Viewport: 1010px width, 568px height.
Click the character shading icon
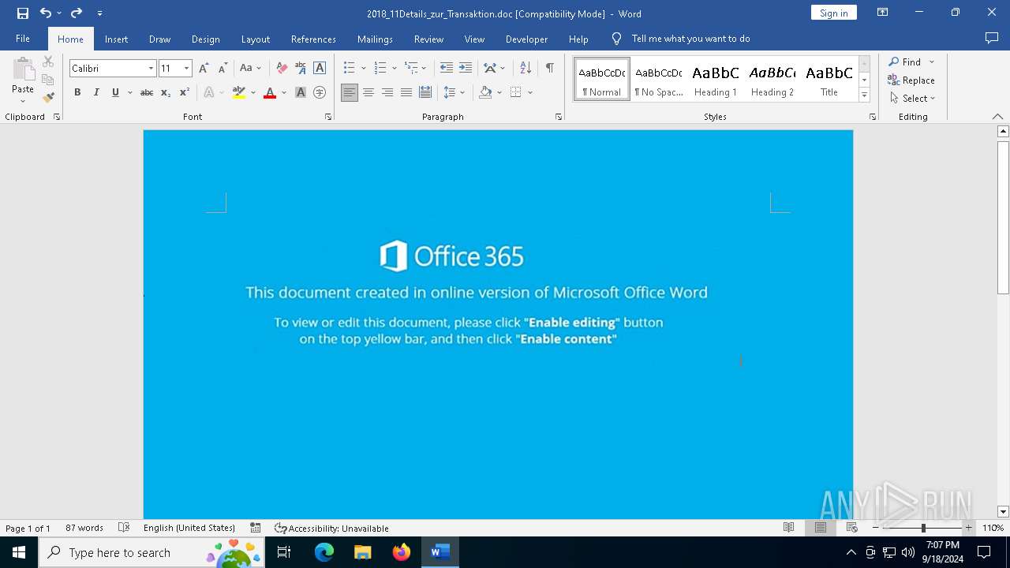point(301,92)
